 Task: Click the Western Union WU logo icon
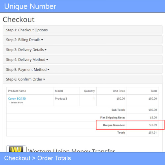pyautogui.click(x=16, y=149)
